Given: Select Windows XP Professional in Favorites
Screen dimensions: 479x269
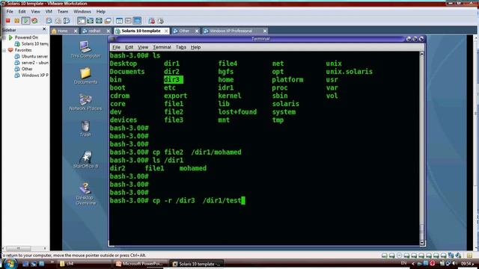Looking at the screenshot, I should coord(31,75).
